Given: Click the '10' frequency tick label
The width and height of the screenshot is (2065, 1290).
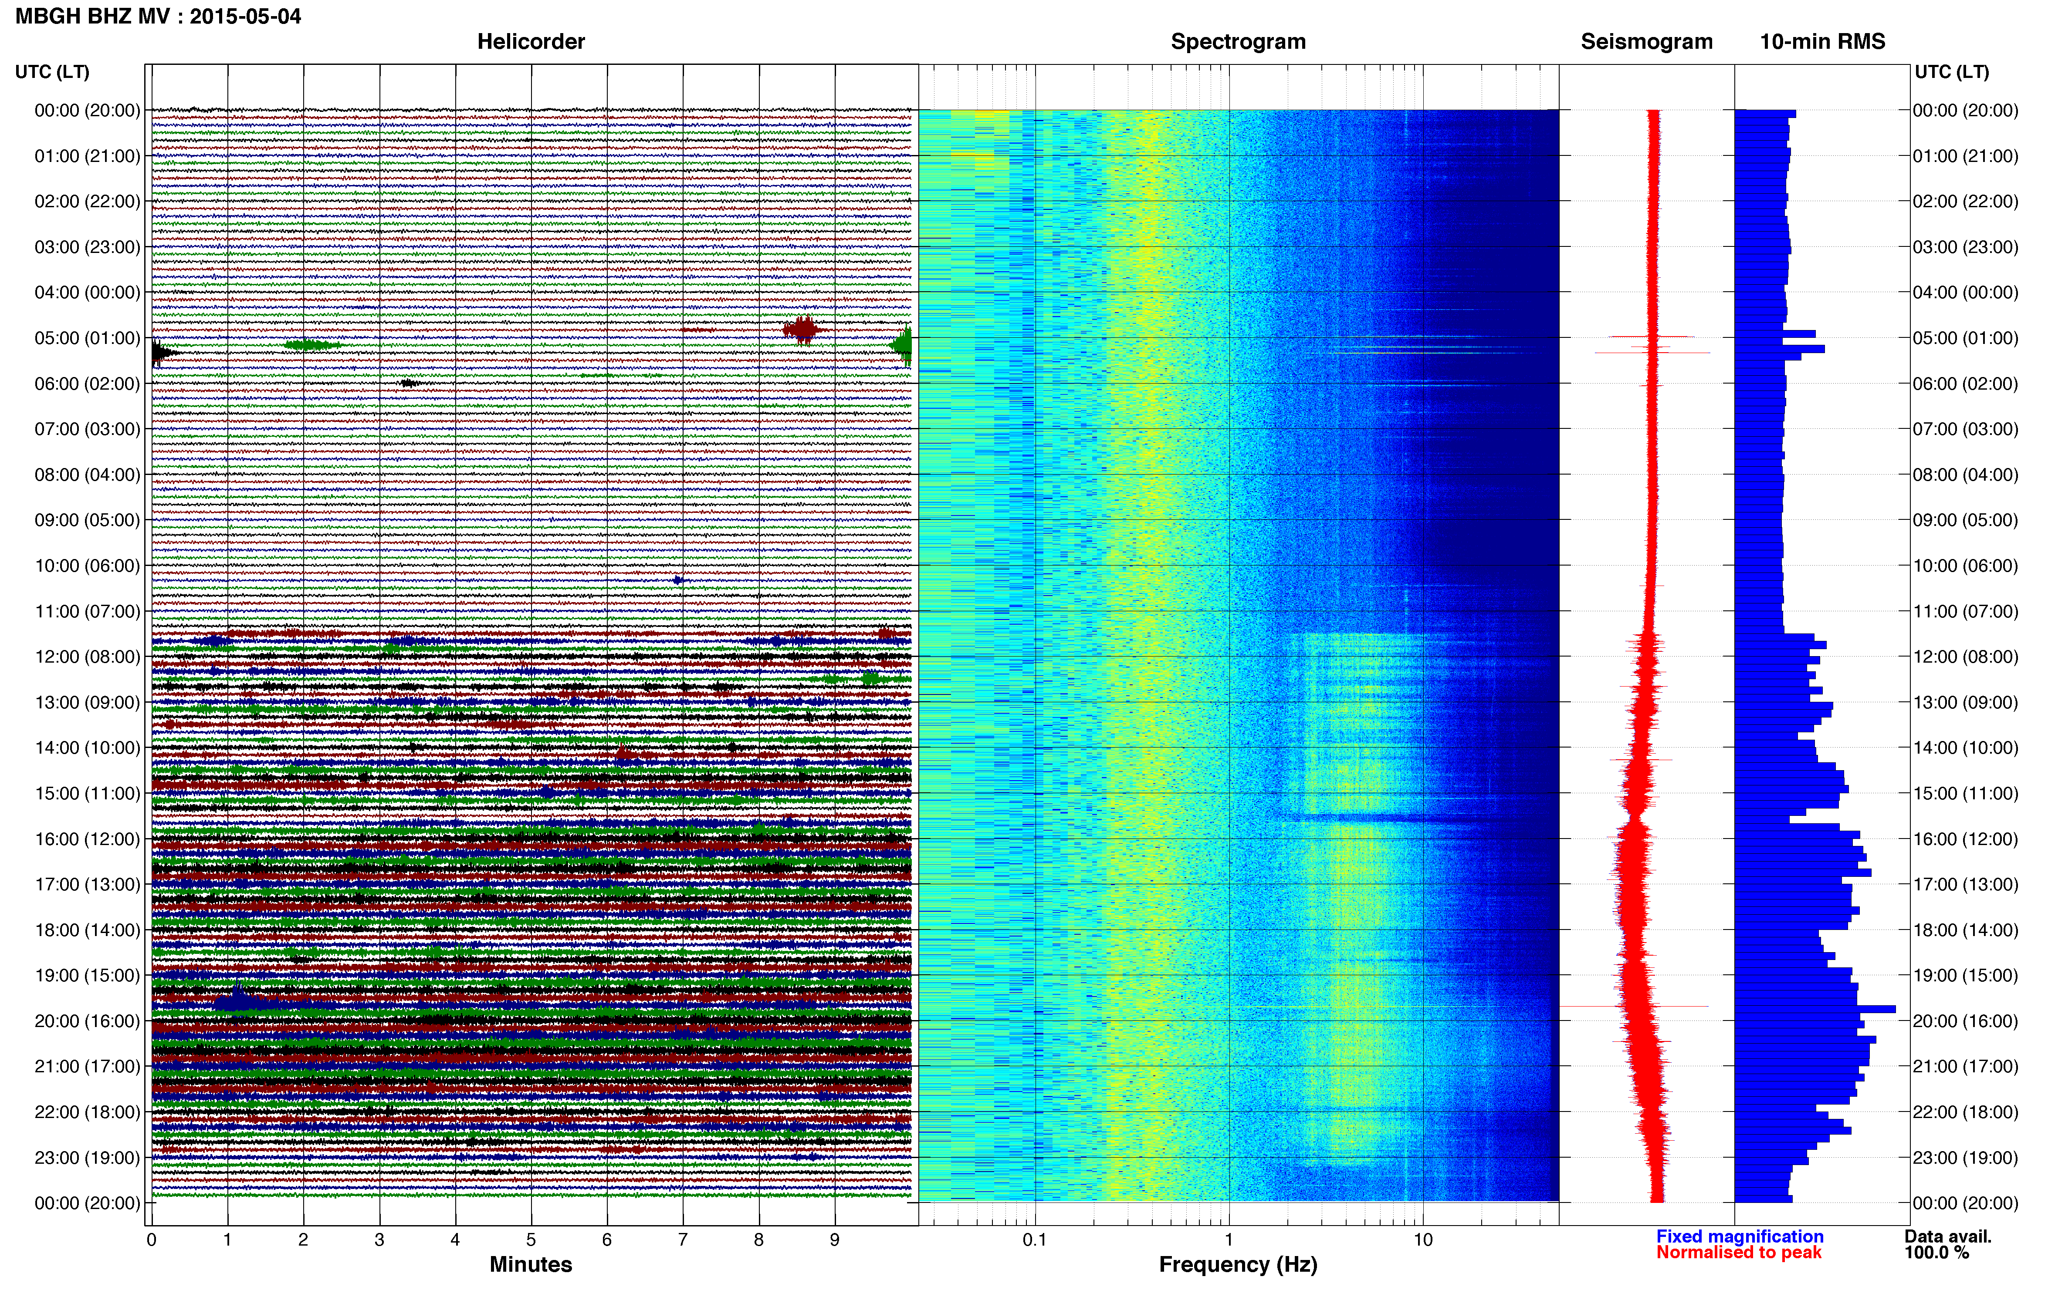Looking at the screenshot, I should [1423, 1239].
